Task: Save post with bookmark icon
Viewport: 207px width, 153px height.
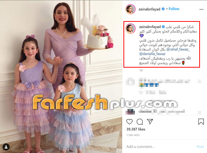Action: tap(201, 122)
